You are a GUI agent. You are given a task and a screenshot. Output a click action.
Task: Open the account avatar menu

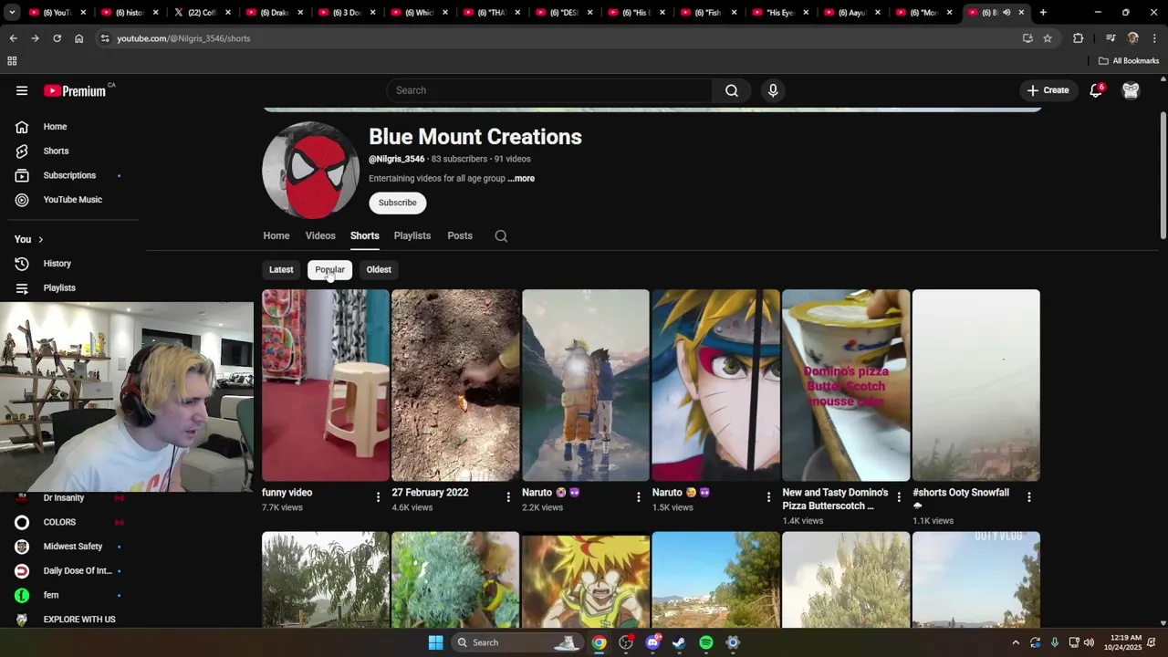(x=1131, y=90)
